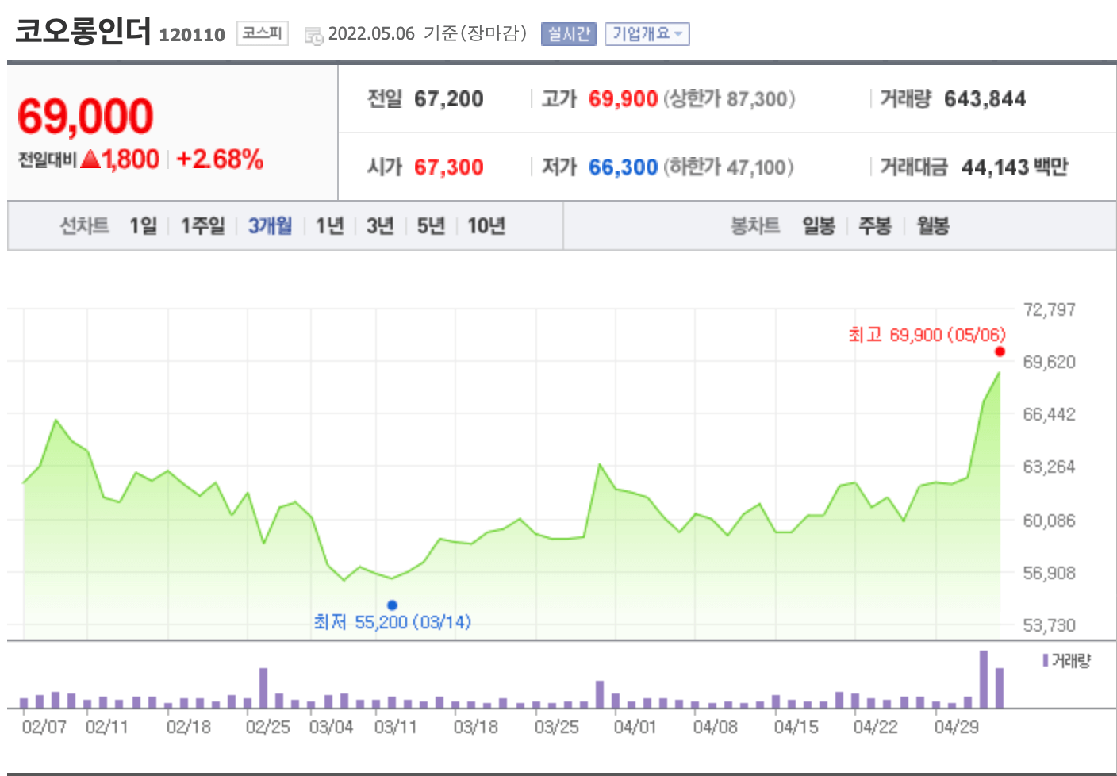
Task: Click the 72,797 y-axis label
Action: coord(1049,309)
